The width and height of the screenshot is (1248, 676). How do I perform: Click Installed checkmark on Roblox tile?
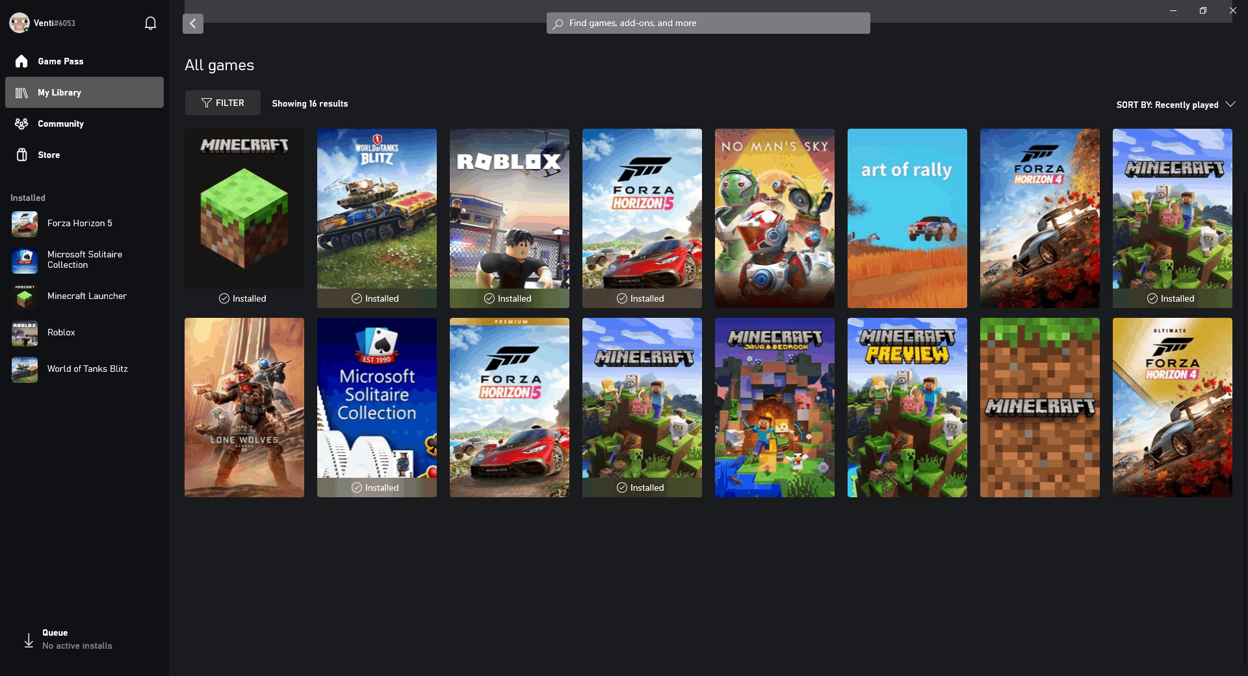(489, 298)
